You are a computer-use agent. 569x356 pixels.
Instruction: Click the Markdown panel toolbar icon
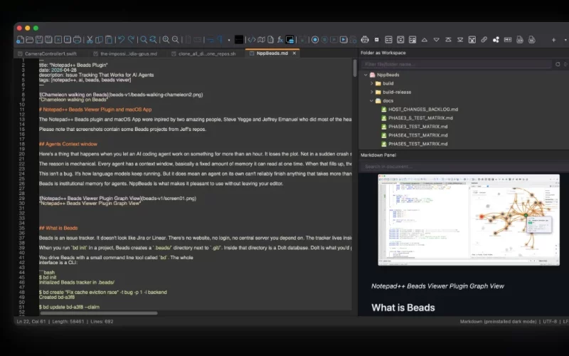[508, 40]
